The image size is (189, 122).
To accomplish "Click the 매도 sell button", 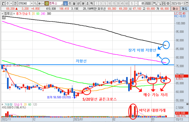I will click(x=184, y=9).
